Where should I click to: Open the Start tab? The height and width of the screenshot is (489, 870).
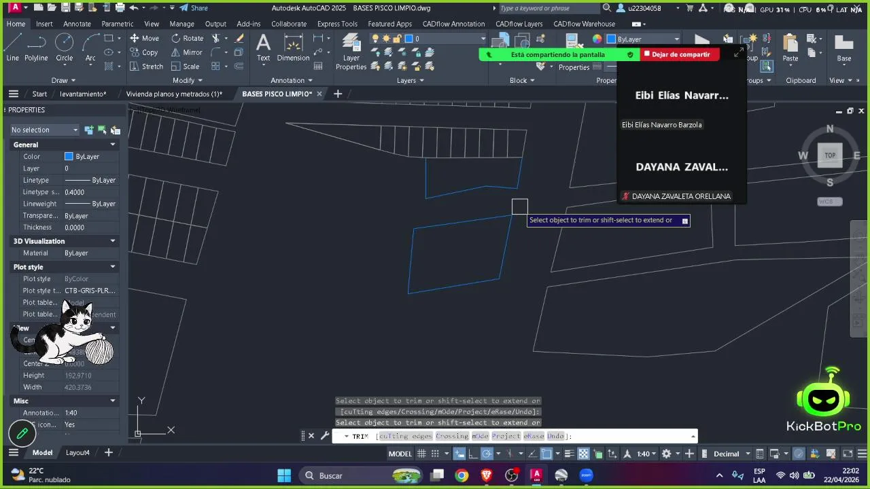point(39,94)
